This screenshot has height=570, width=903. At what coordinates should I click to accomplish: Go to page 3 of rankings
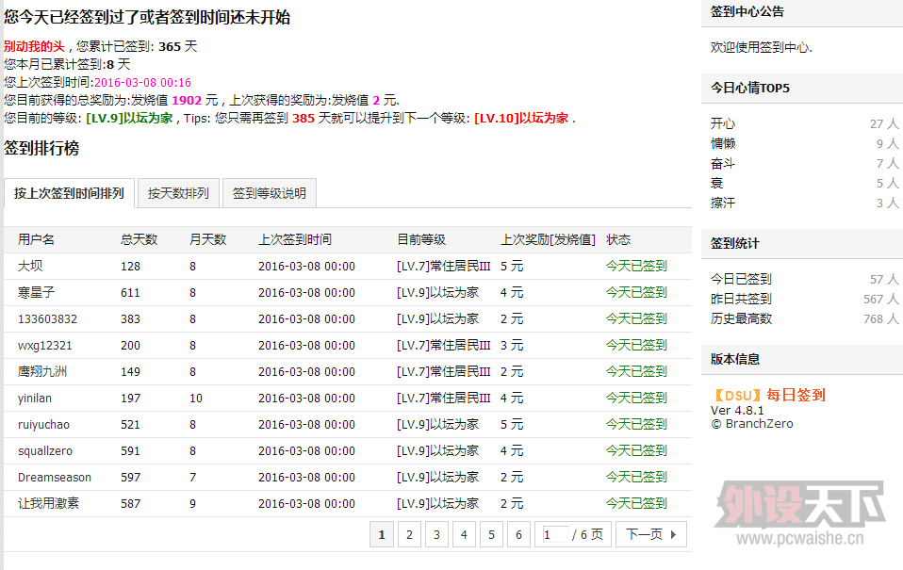pyautogui.click(x=435, y=535)
